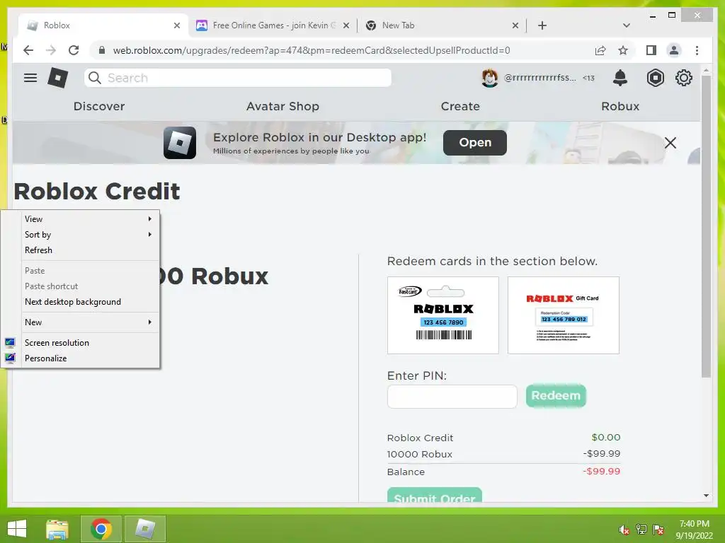Click the network tray icon

(x=641, y=530)
